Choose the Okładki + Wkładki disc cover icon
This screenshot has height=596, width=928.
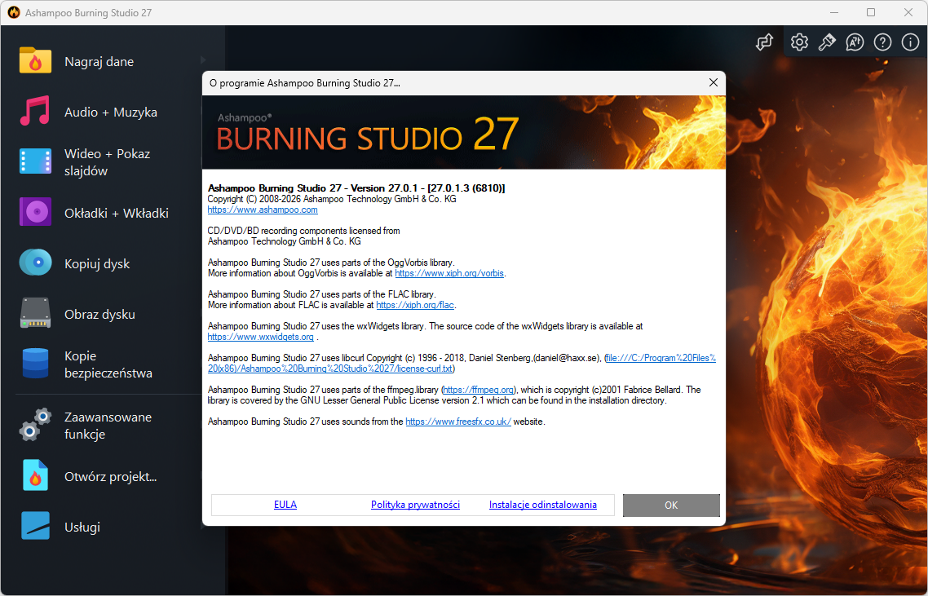(35, 212)
